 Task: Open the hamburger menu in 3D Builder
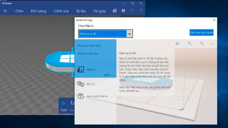[x=5, y=11]
